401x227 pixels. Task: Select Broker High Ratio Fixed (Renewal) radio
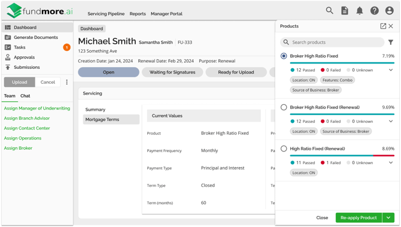click(284, 107)
